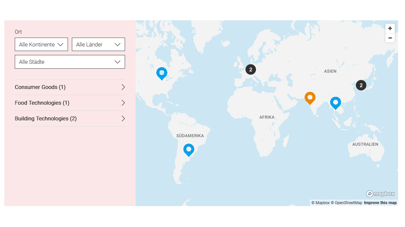Select the orange map pin over India

click(x=310, y=97)
